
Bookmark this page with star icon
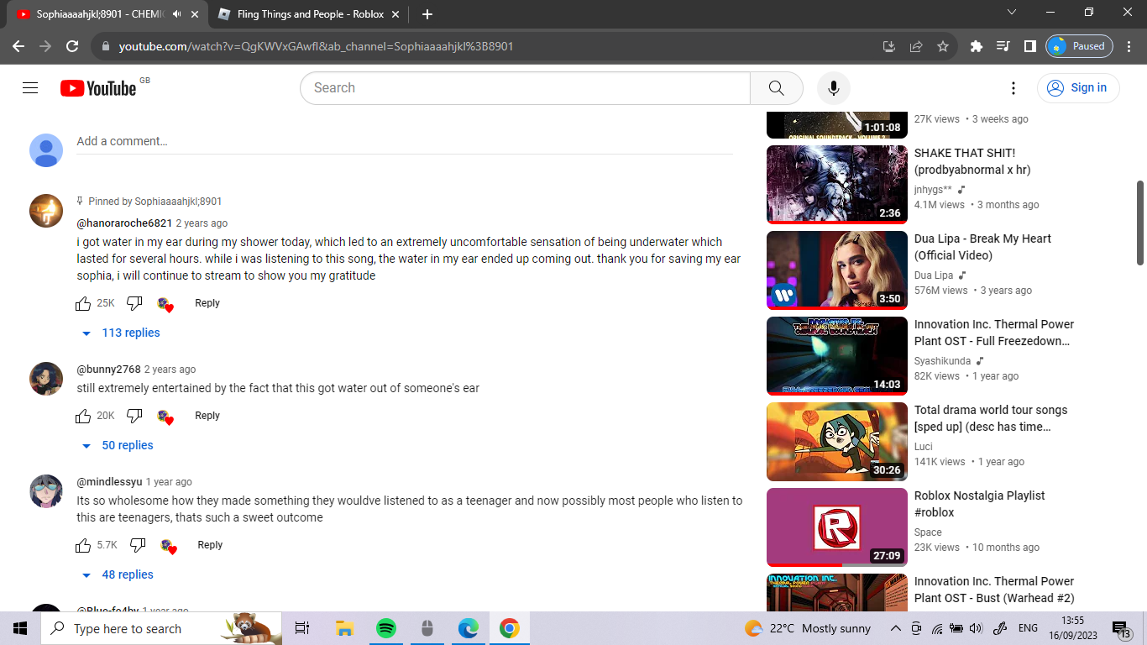943,46
